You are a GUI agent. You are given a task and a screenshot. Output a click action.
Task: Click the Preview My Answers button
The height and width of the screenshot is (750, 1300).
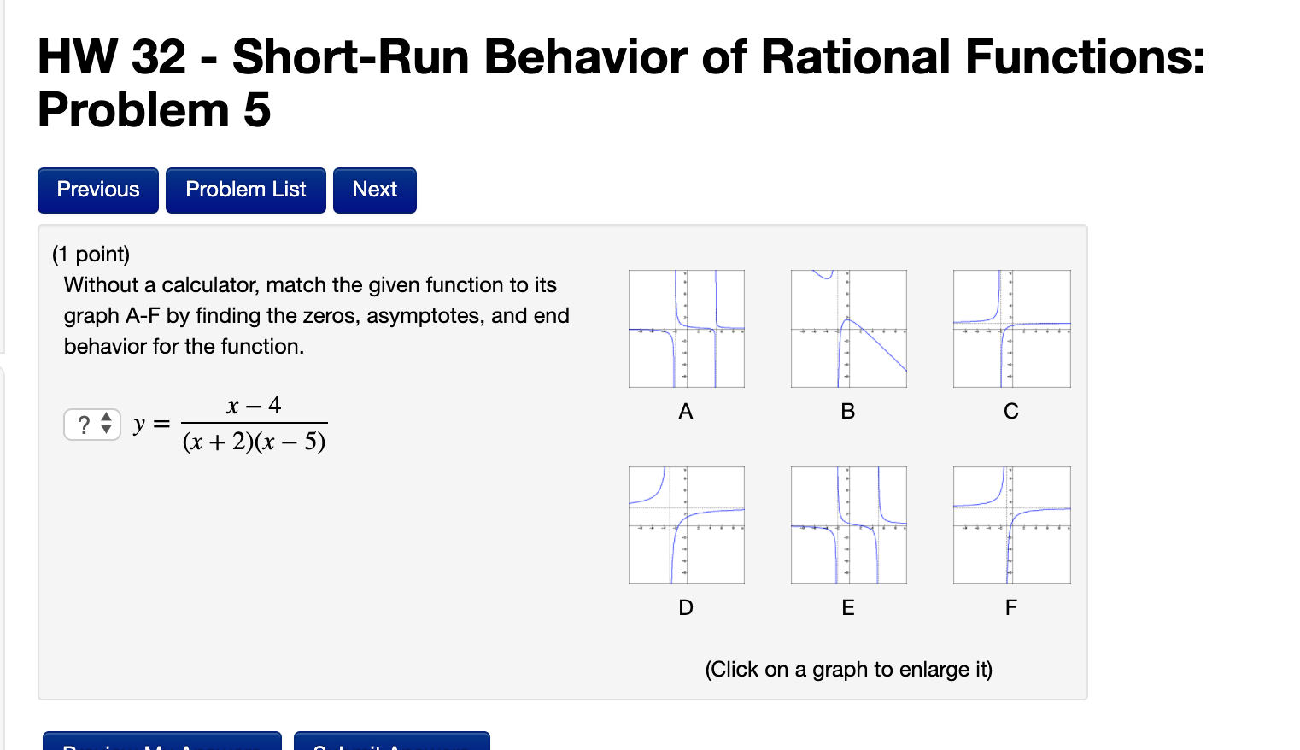[162, 741]
